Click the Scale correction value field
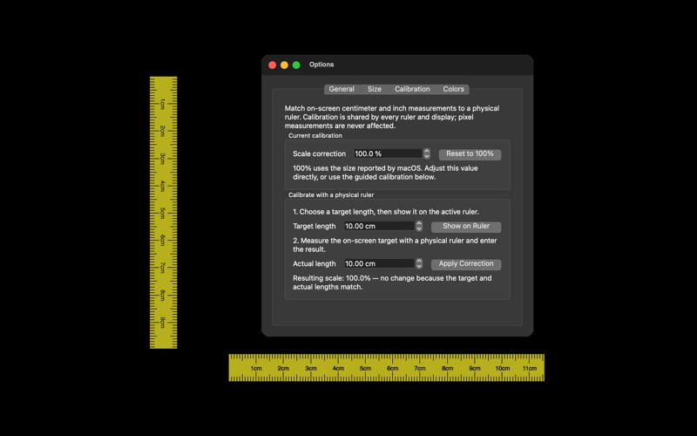697x436 pixels. click(387, 153)
